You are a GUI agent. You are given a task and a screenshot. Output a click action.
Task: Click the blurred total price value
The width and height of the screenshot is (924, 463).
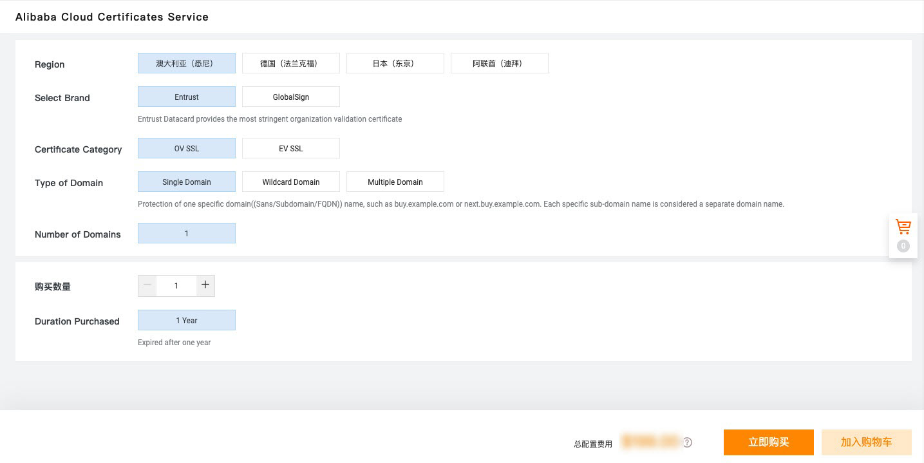click(650, 442)
